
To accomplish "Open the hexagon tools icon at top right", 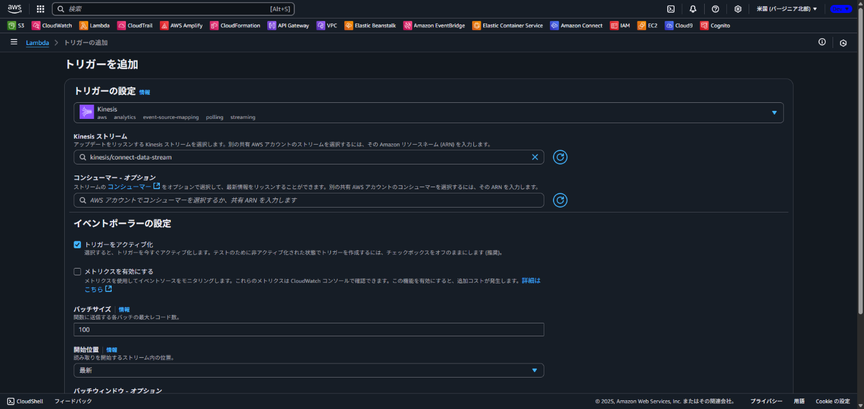I will tap(843, 43).
